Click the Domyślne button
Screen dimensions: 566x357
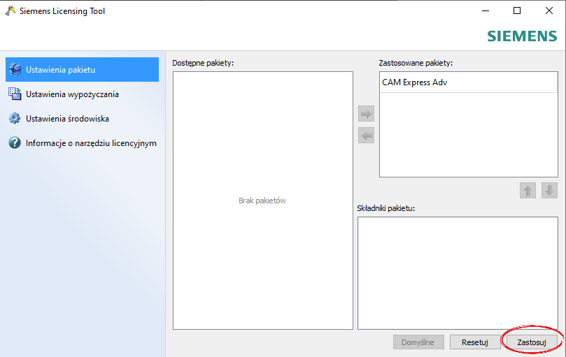pos(418,342)
